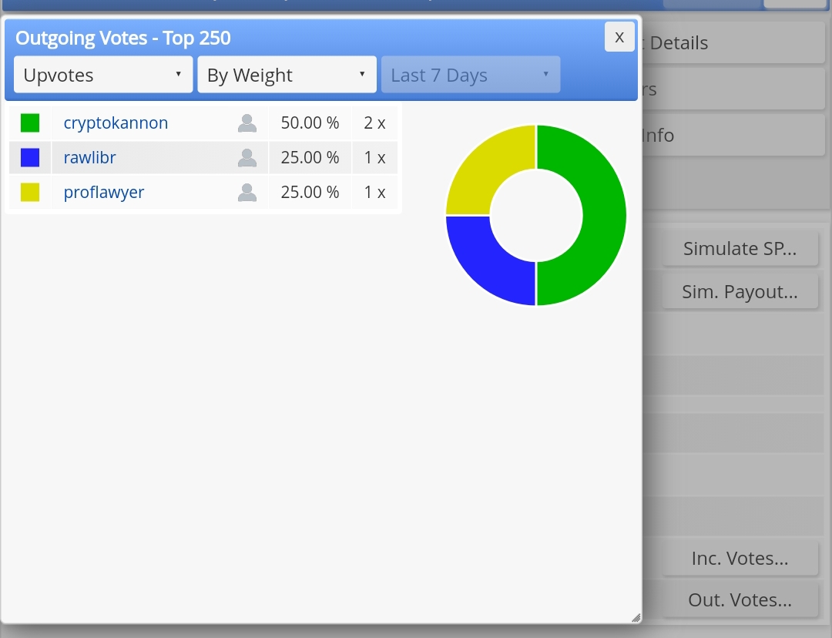Screen dimensions: 832x638
Task: Open the Inc. Votes... dialog
Action: pyautogui.click(x=740, y=558)
